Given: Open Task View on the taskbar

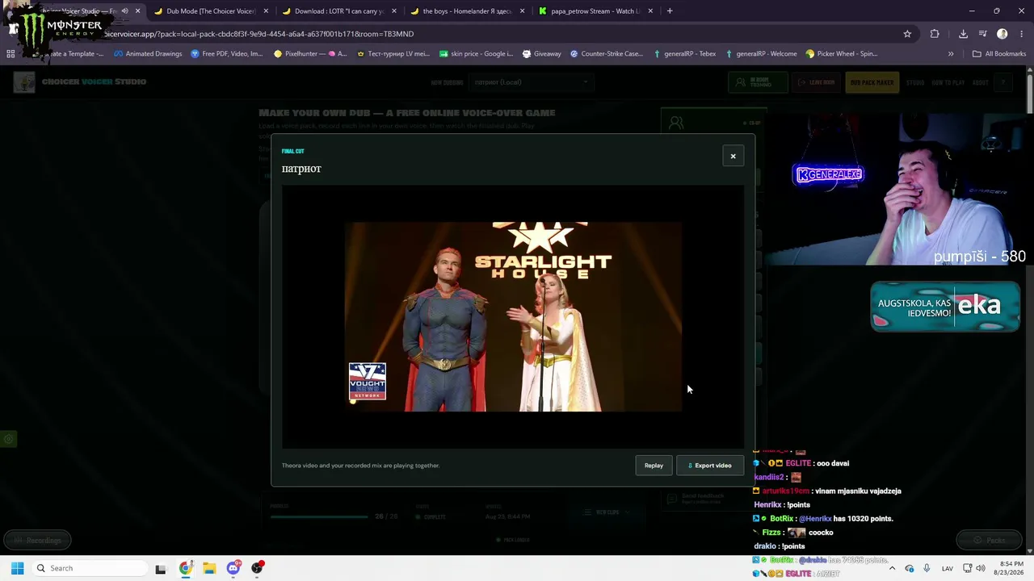Looking at the screenshot, I should 161,568.
